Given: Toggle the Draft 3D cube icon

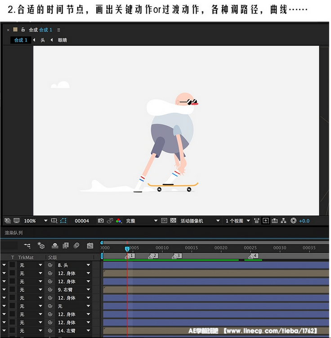Looking at the screenshot, I should coord(41,245).
